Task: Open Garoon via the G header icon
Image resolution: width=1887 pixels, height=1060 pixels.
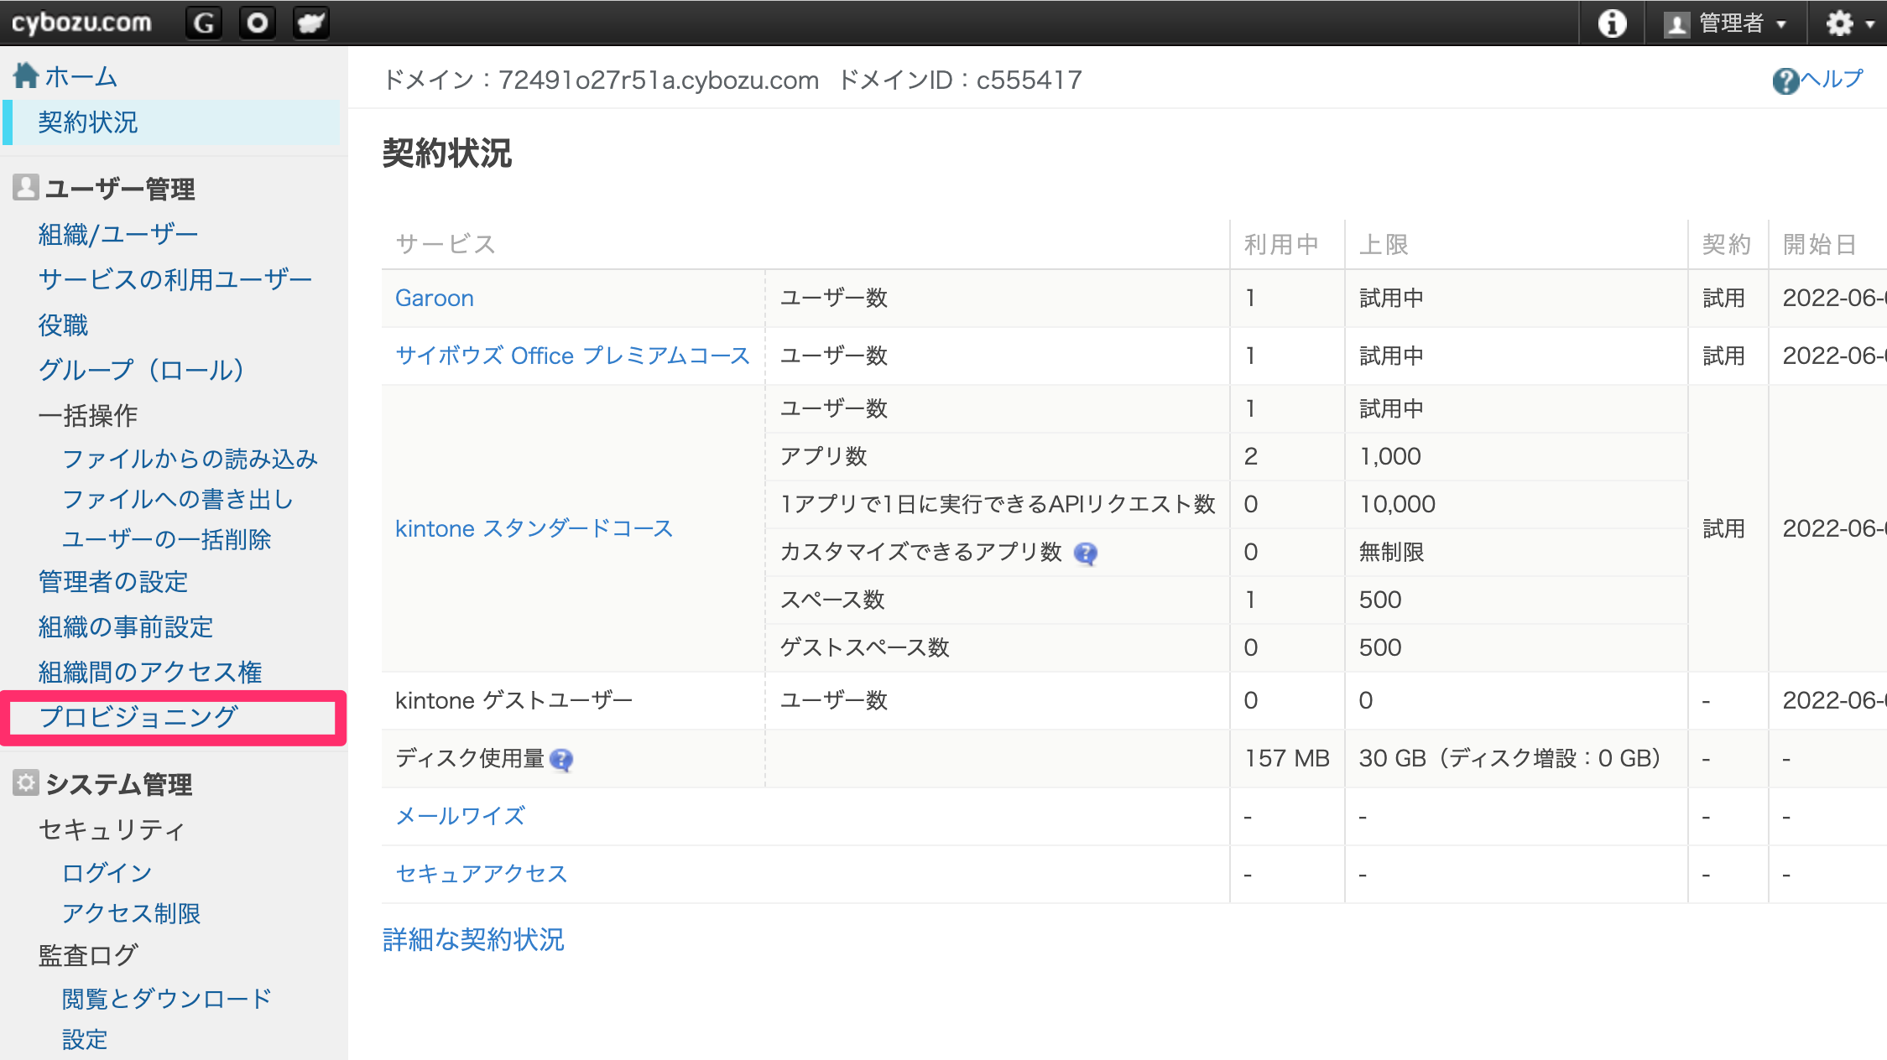Action: [x=204, y=23]
